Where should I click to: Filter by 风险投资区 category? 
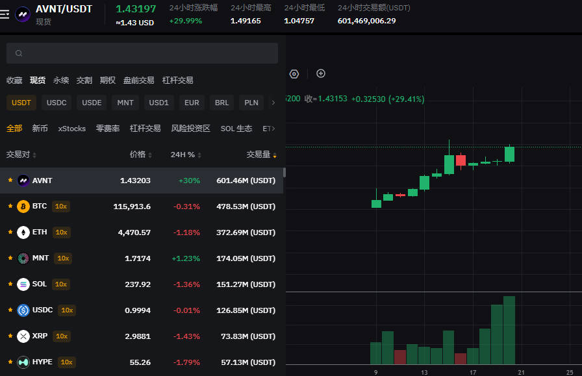[190, 129]
